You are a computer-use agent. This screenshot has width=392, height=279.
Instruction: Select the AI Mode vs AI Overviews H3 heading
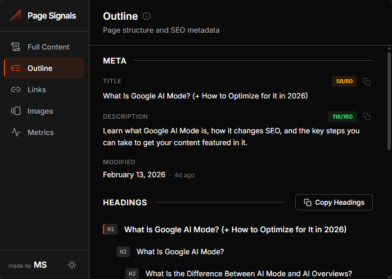[249, 273]
